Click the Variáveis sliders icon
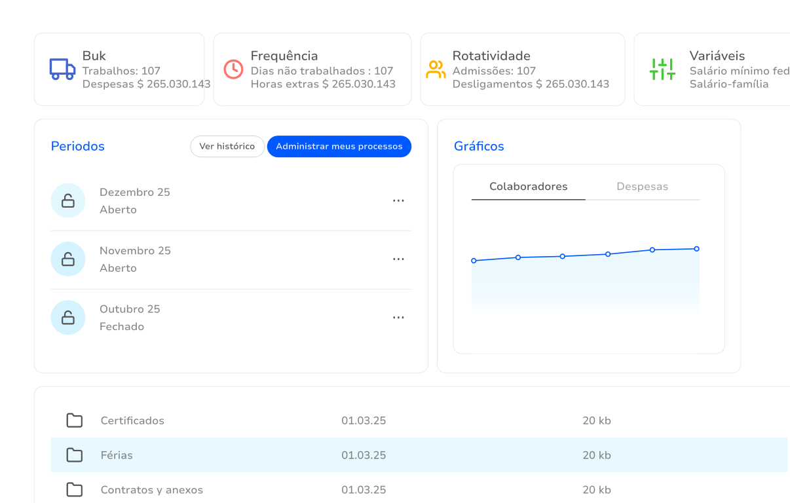Viewport: 790px width, 503px height. click(662, 69)
